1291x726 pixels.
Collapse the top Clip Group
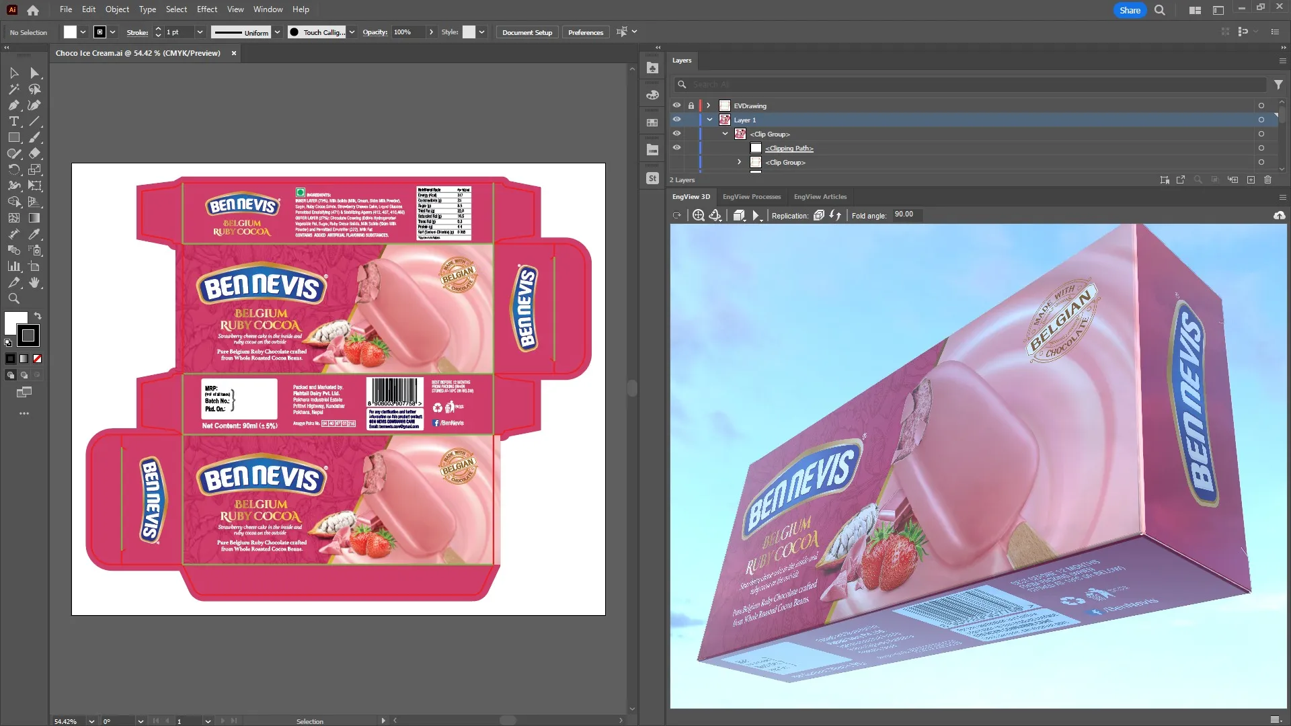(x=726, y=134)
